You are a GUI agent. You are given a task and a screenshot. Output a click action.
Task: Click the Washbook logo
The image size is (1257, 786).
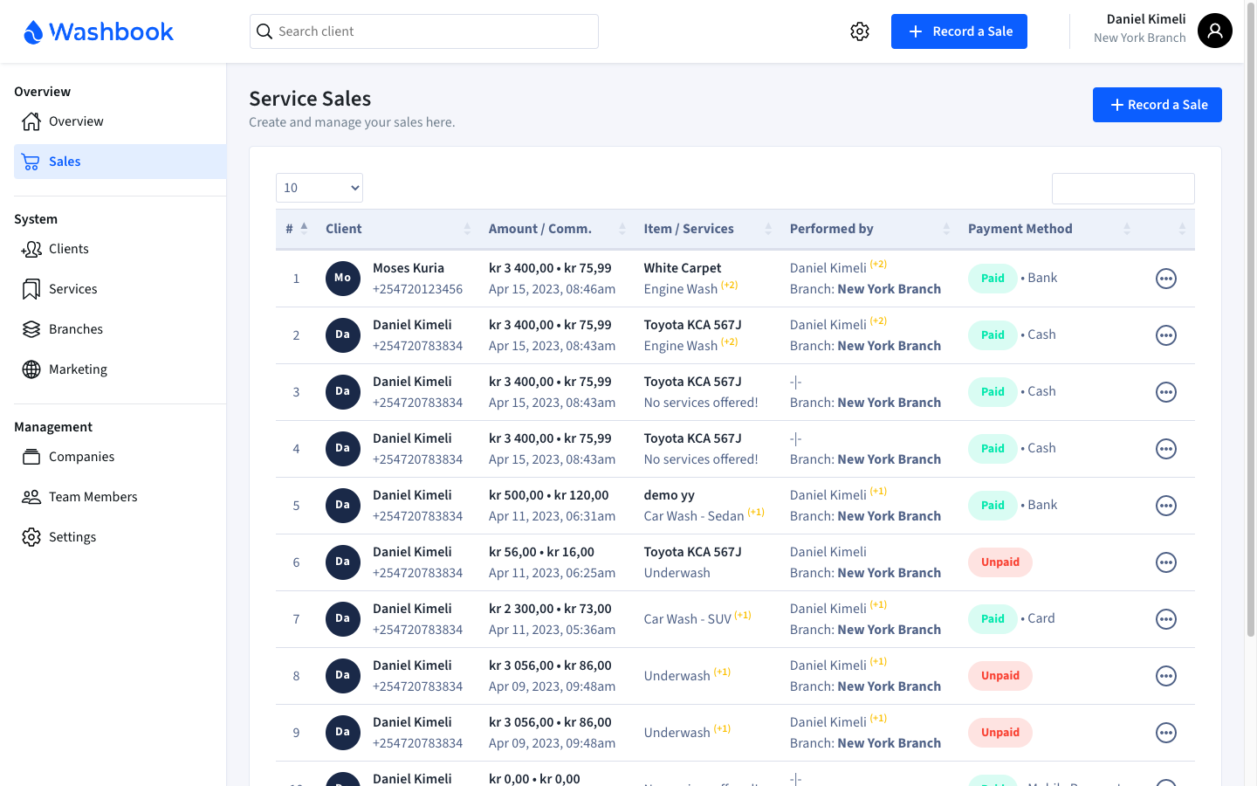tap(99, 32)
